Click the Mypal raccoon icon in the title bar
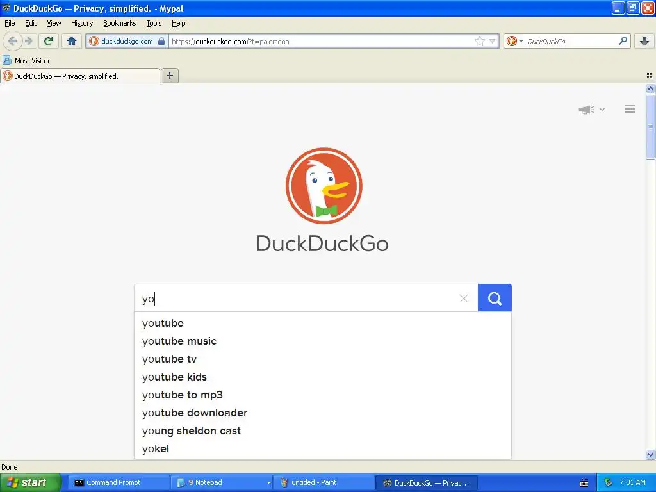The height and width of the screenshot is (492, 656). click(x=6, y=8)
